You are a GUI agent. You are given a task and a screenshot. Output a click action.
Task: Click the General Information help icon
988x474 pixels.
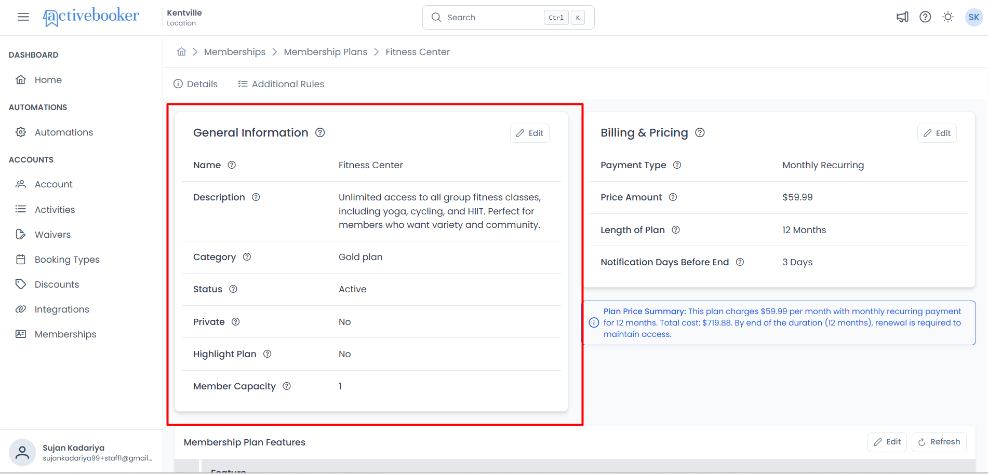point(320,132)
